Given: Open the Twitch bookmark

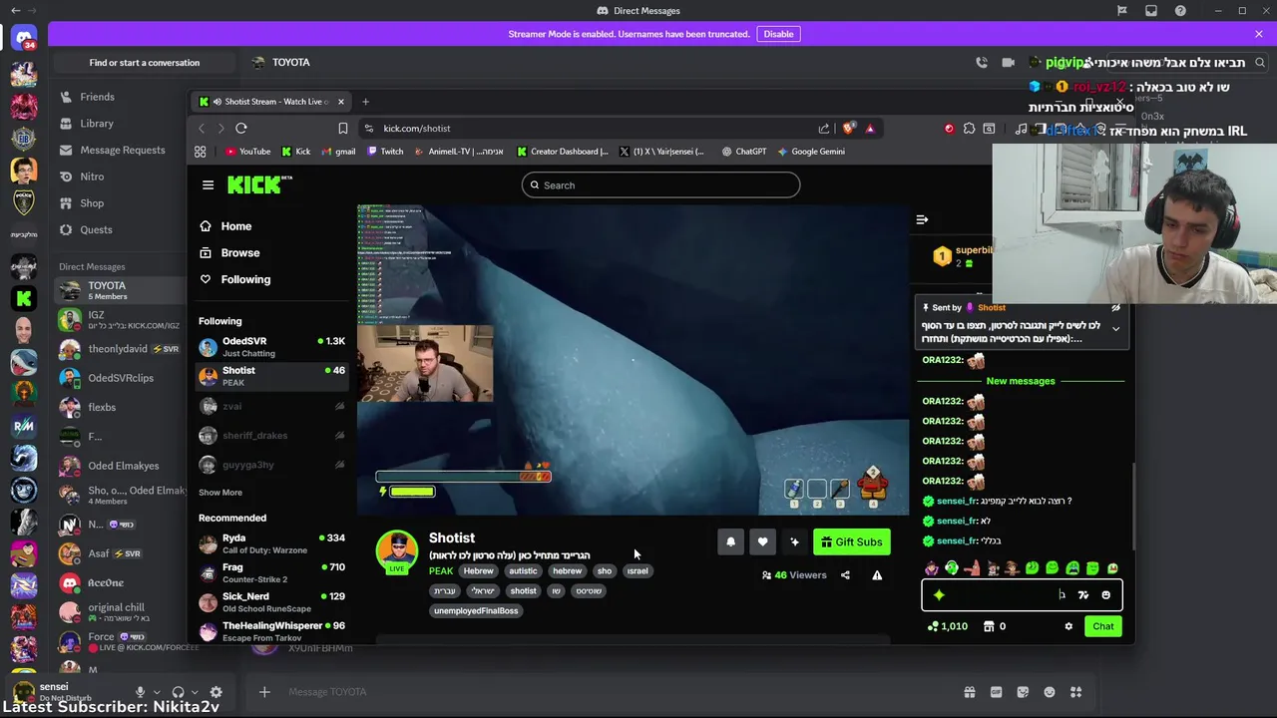Looking at the screenshot, I should [x=384, y=152].
